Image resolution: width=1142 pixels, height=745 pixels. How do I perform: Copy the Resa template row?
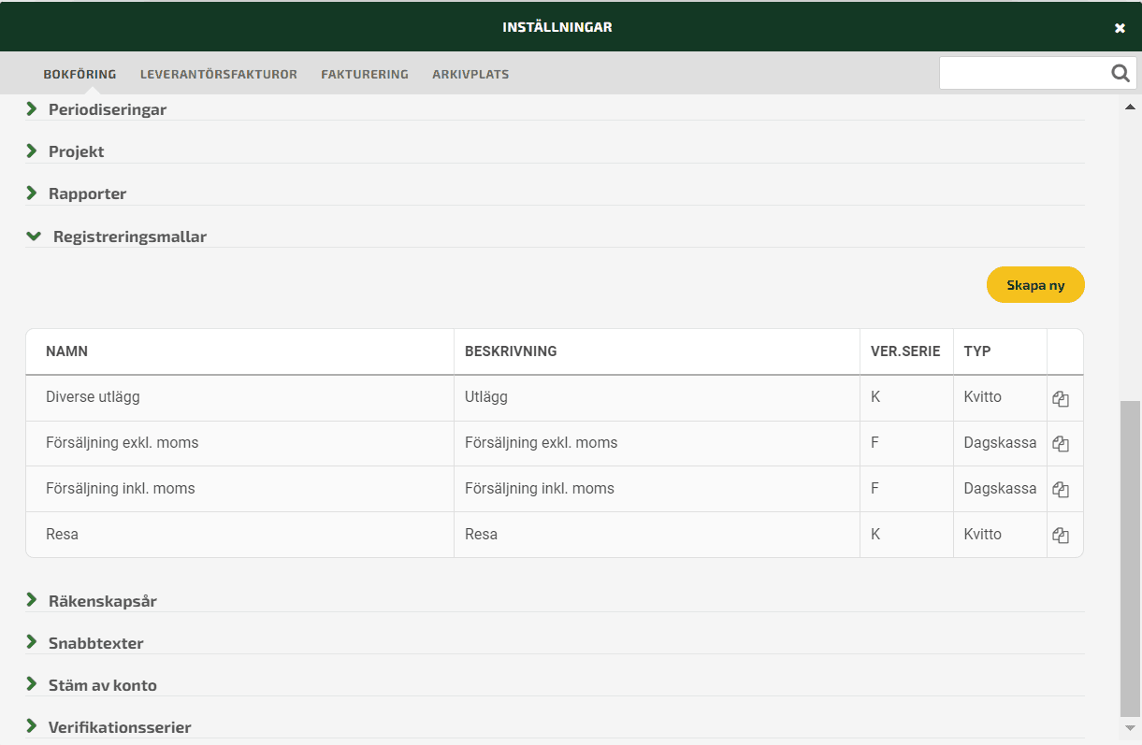(1060, 536)
